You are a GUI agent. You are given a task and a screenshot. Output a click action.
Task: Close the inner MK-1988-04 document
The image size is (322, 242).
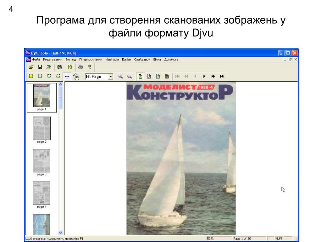coord(296,60)
